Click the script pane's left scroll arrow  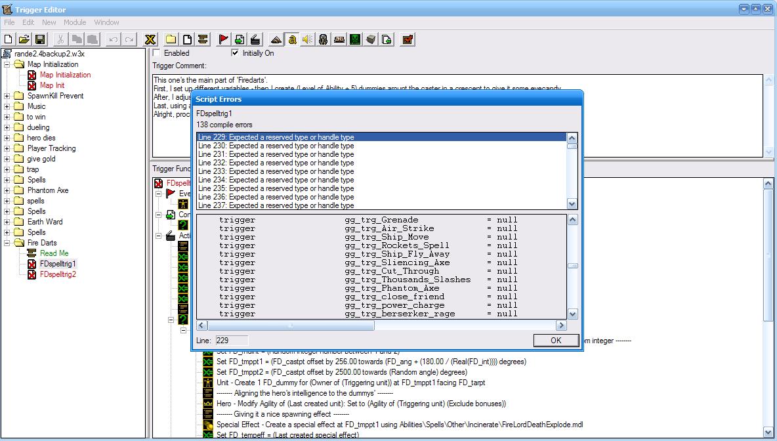coord(201,325)
